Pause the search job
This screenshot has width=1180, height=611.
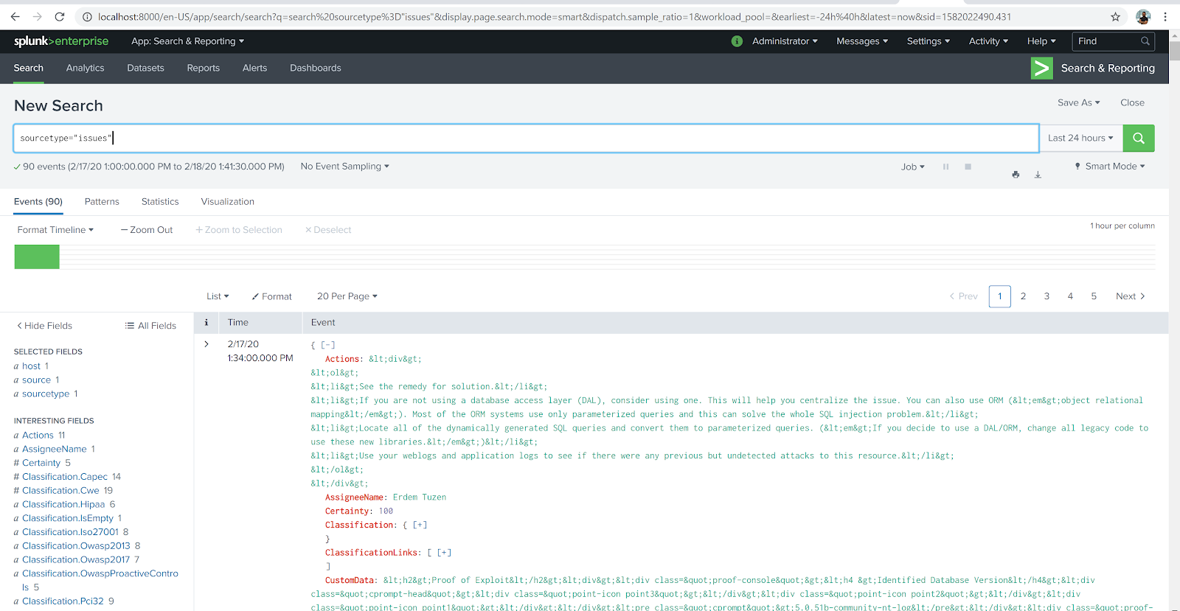[945, 167]
